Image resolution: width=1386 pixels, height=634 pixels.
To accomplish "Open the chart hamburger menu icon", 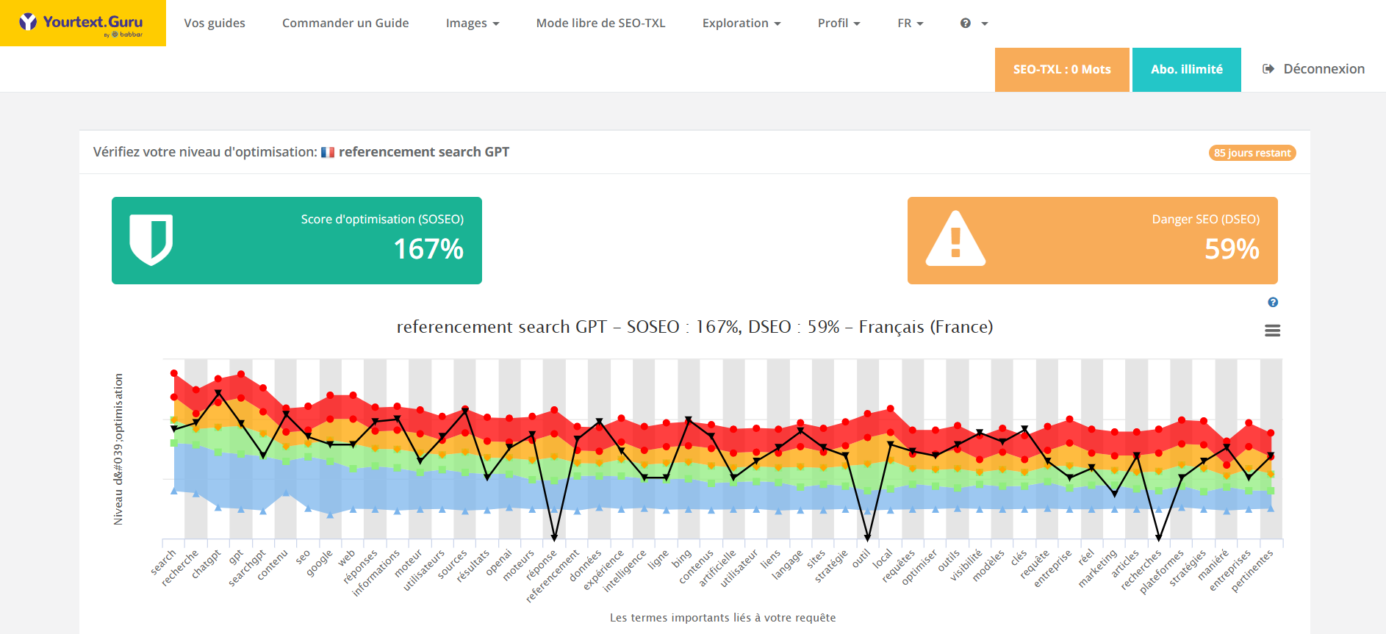I will (1272, 331).
